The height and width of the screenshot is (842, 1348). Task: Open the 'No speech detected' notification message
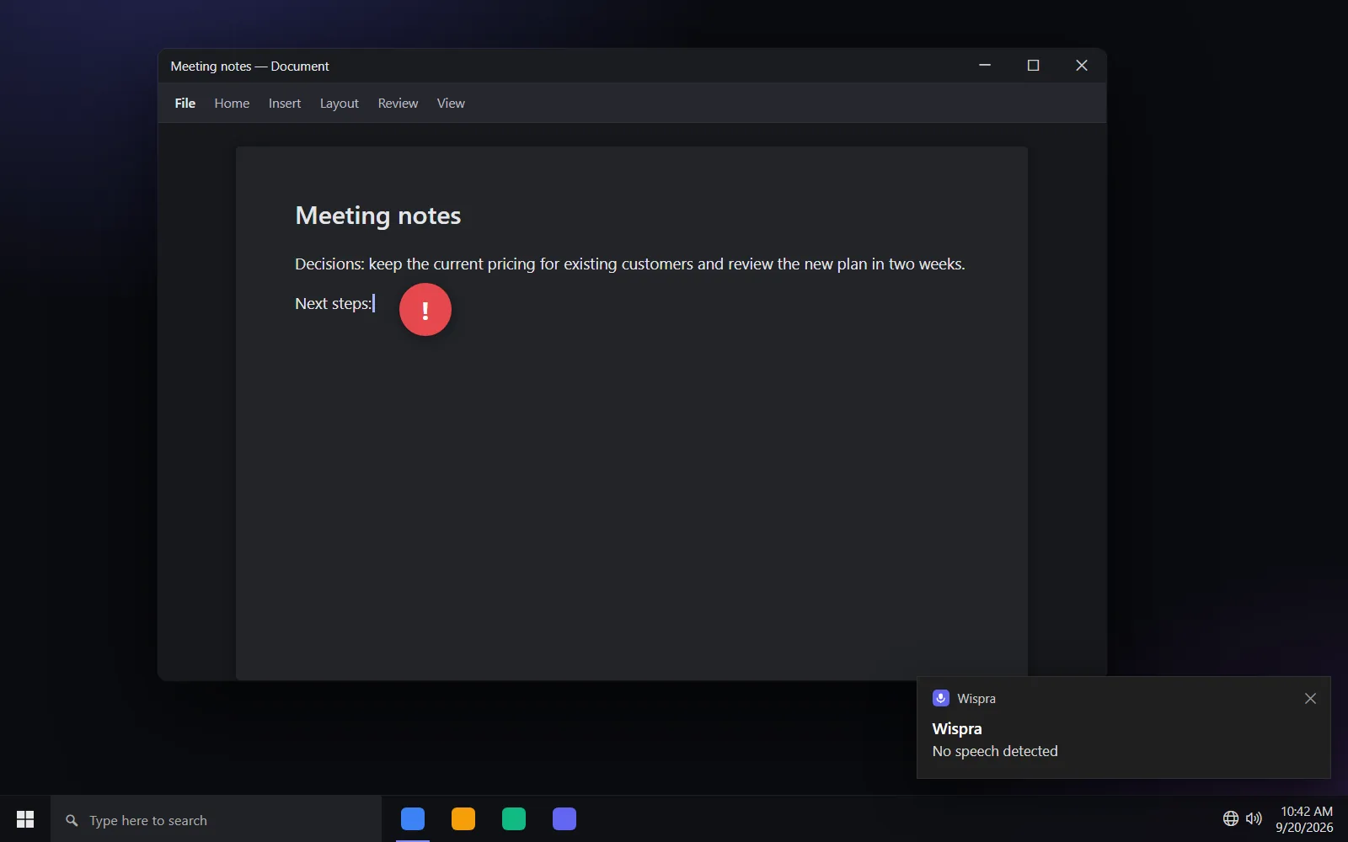click(x=994, y=751)
